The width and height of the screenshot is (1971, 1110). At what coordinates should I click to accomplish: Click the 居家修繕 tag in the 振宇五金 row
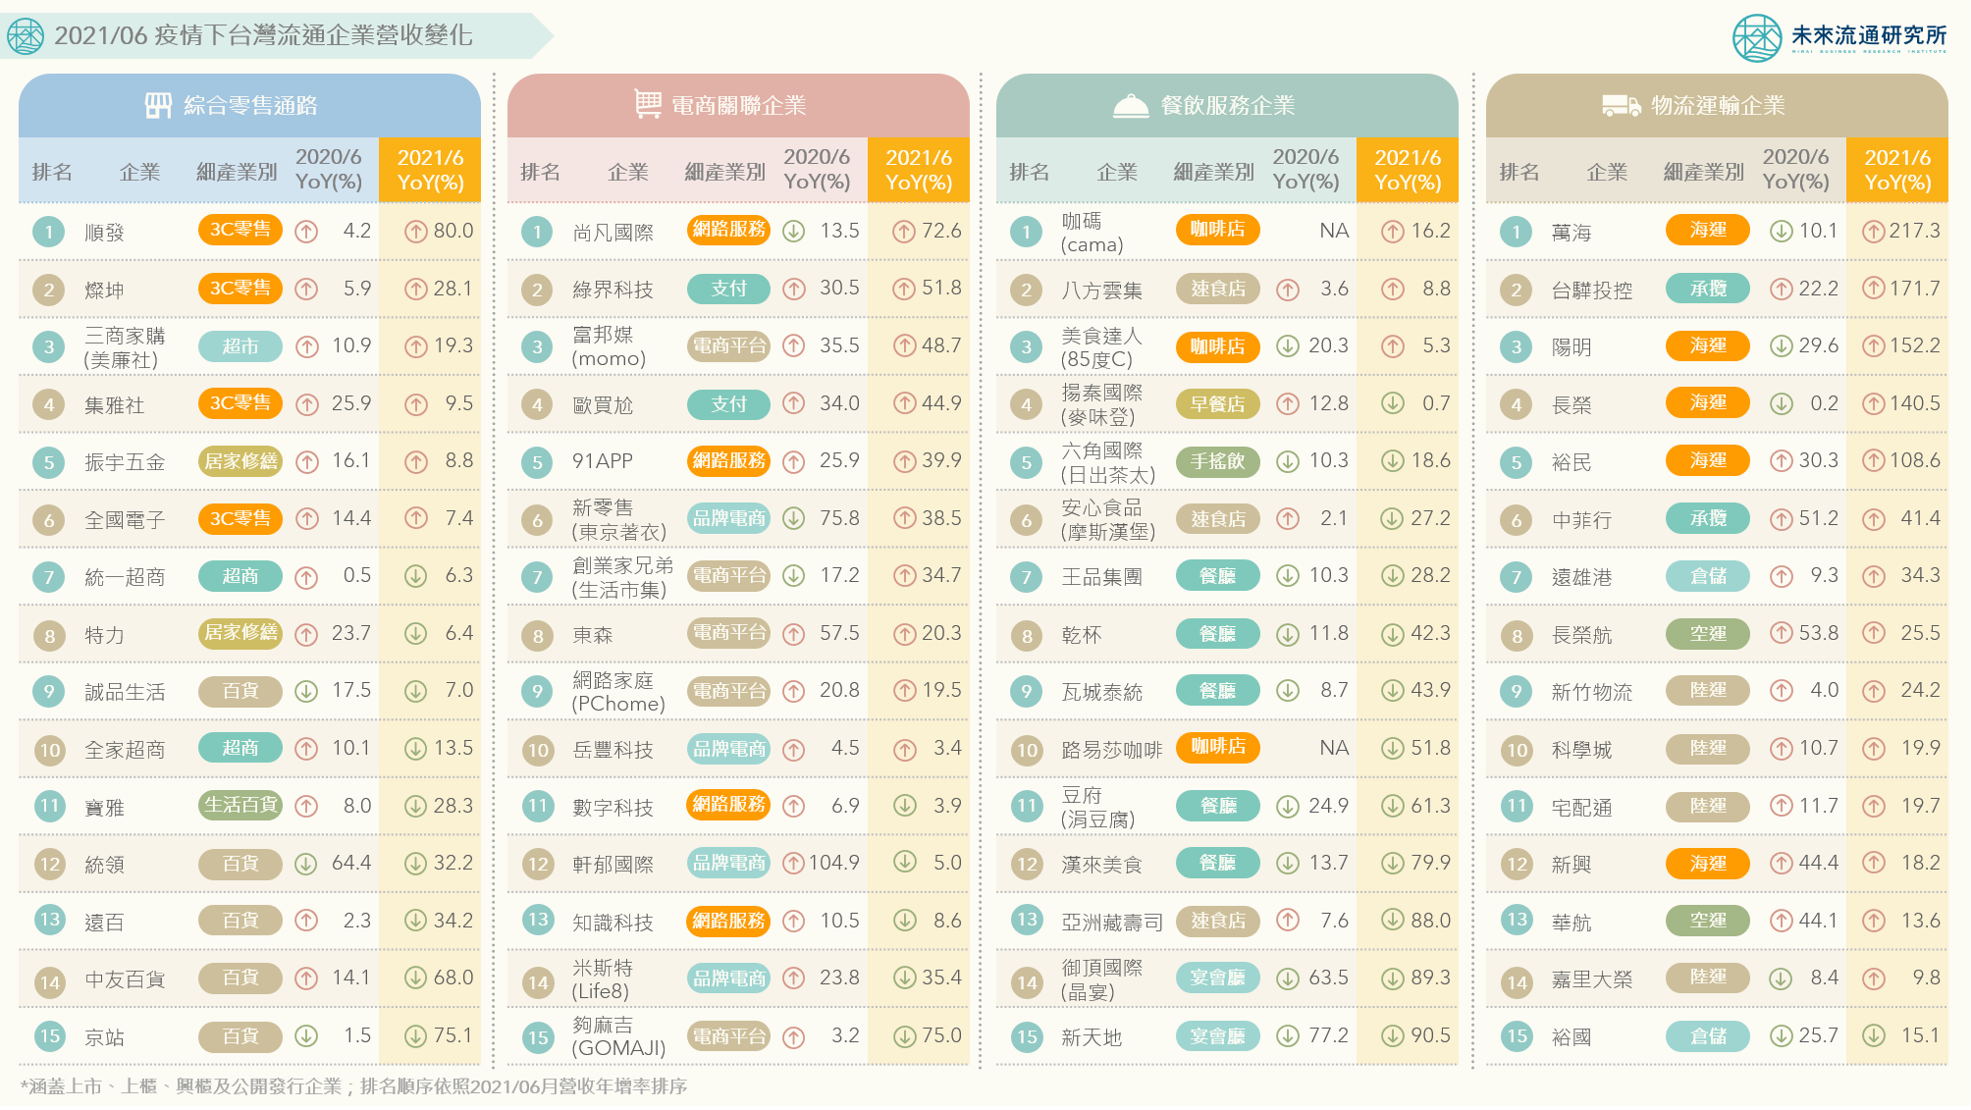pos(240,460)
